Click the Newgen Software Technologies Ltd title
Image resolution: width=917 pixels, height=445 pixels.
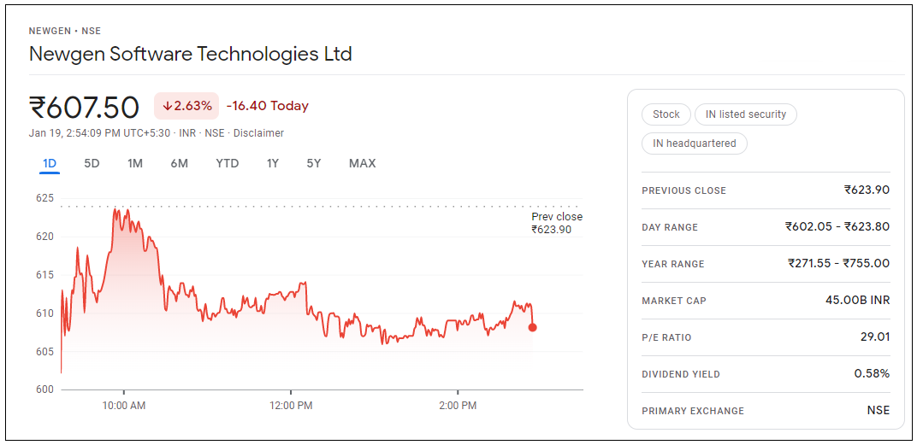click(x=191, y=54)
